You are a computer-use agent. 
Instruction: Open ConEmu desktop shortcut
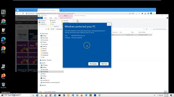[x=4, y=13]
